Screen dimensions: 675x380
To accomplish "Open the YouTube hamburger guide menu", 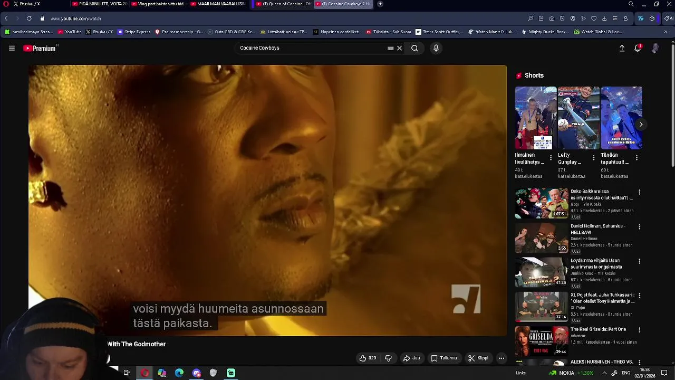I will point(12,48).
